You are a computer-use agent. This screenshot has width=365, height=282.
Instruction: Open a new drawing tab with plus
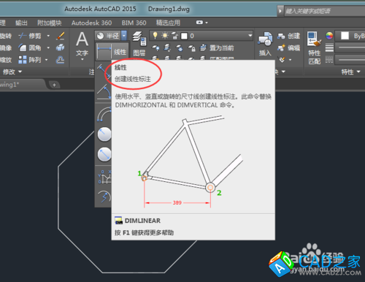click(54, 85)
